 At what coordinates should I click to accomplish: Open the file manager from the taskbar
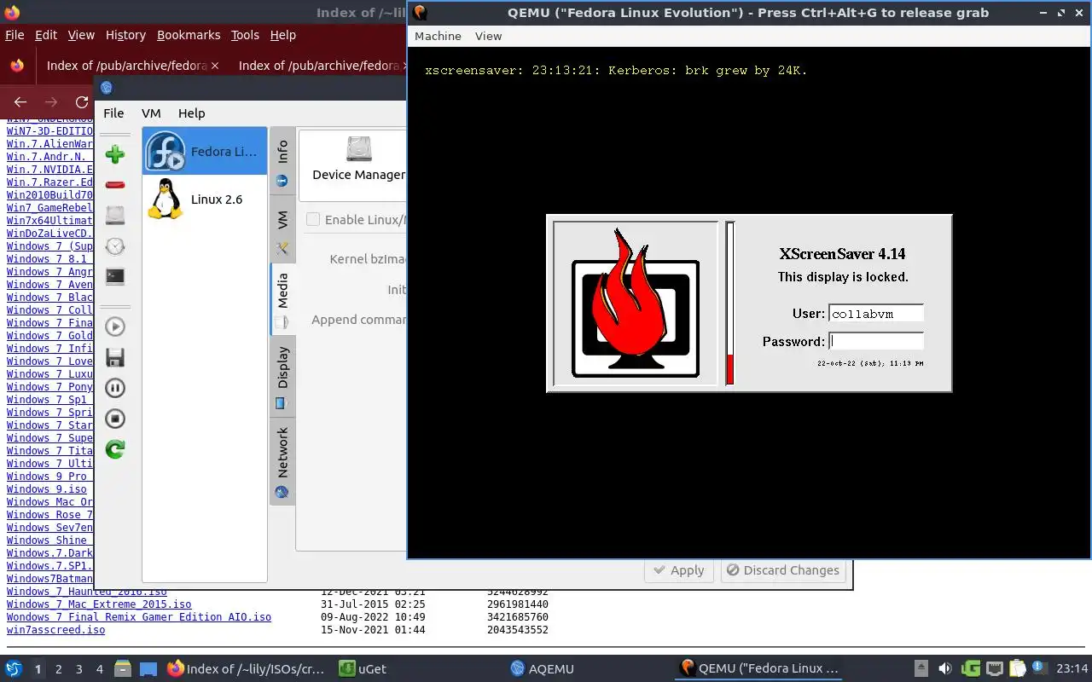pyautogui.click(x=122, y=669)
